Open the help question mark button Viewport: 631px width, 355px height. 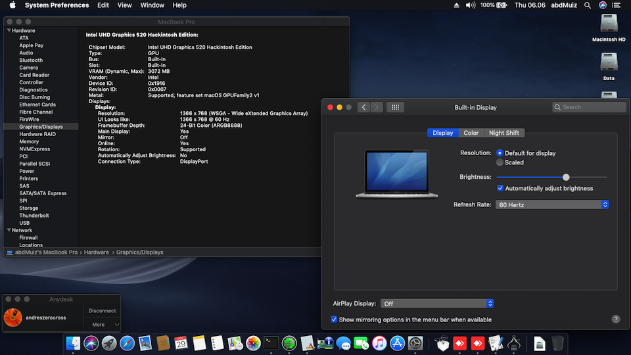(x=616, y=319)
